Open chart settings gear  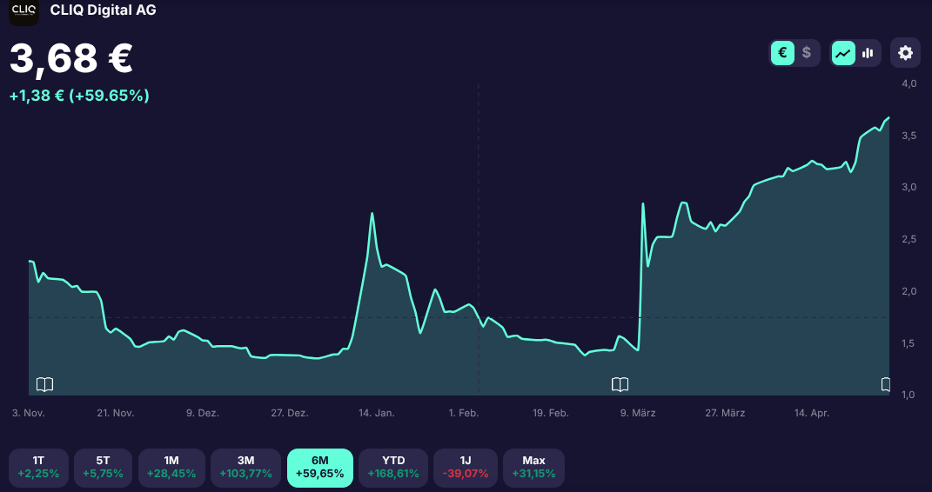[905, 53]
